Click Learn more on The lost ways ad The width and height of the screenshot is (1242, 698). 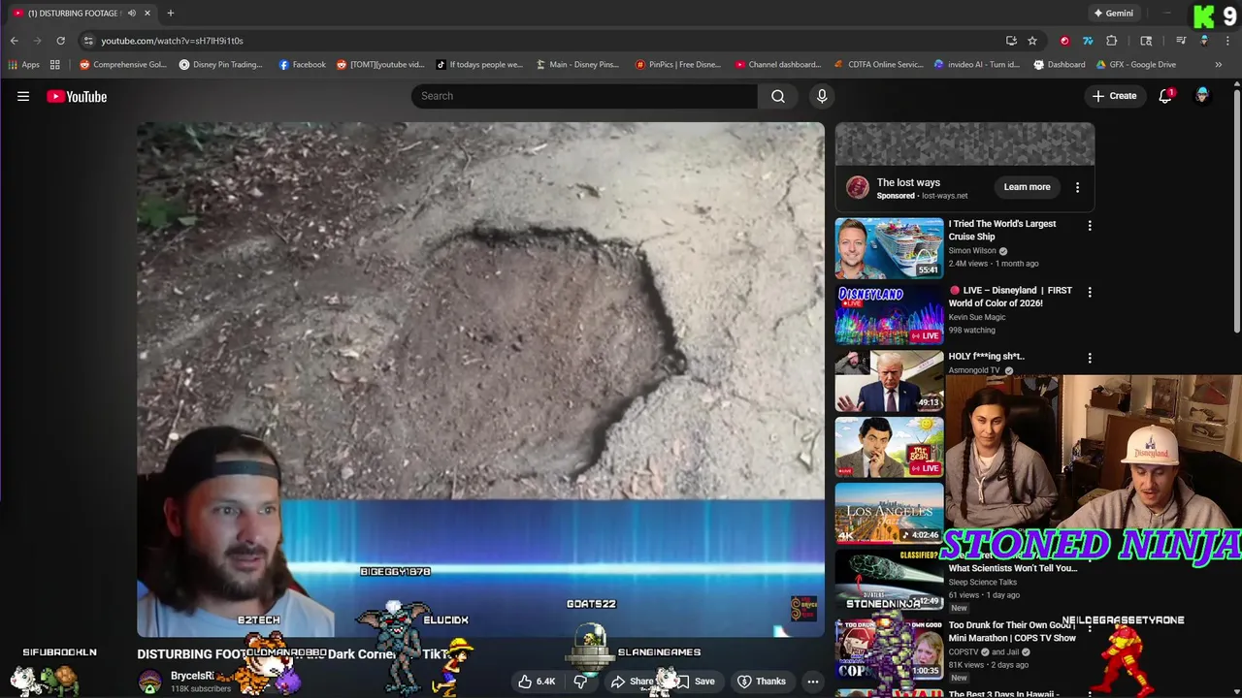point(1027,187)
